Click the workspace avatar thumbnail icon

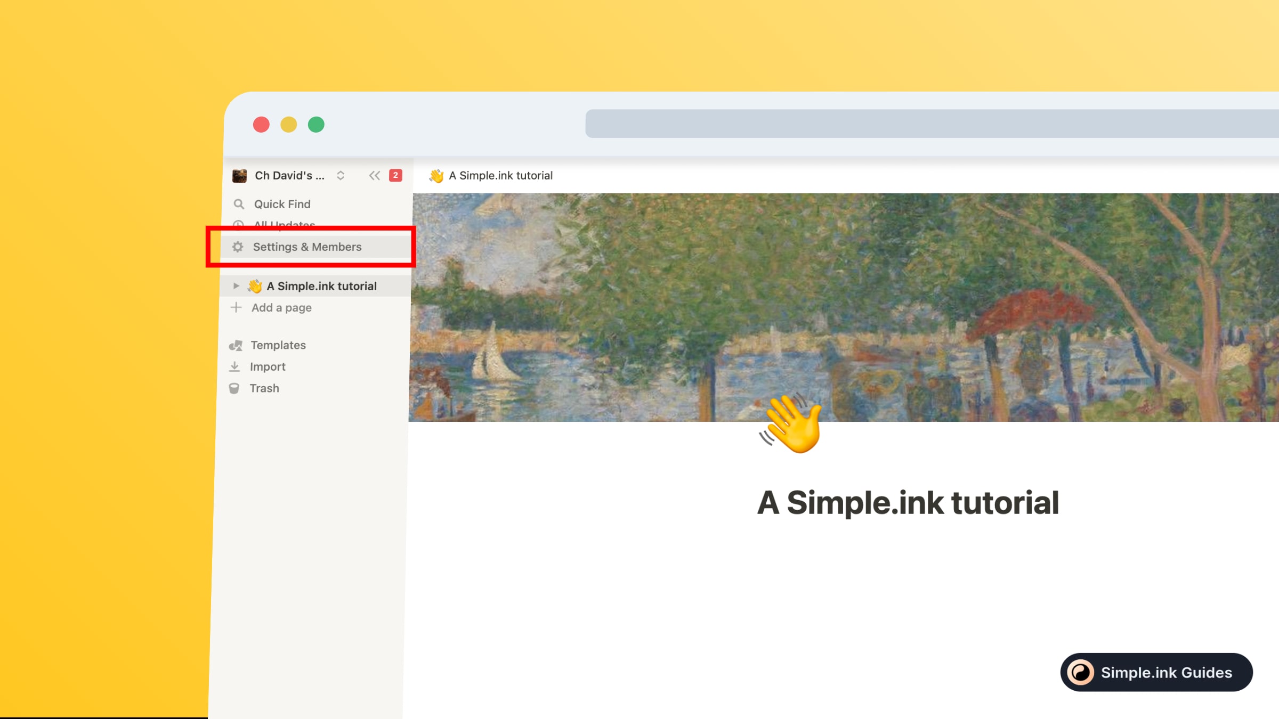pyautogui.click(x=239, y=175)
